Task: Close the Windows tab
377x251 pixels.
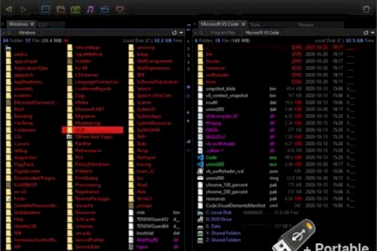Action: [x=32, y=24]
